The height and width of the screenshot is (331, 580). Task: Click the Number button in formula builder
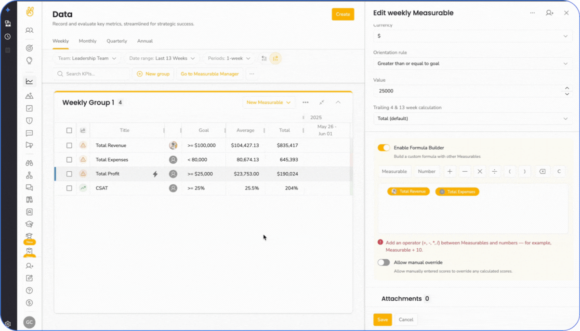[x=427, y=171]
